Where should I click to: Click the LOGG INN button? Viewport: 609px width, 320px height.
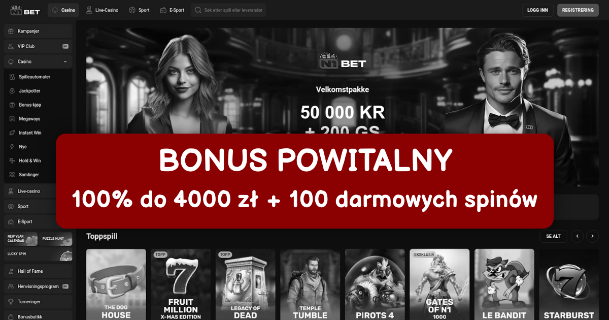tap(537, 10)
